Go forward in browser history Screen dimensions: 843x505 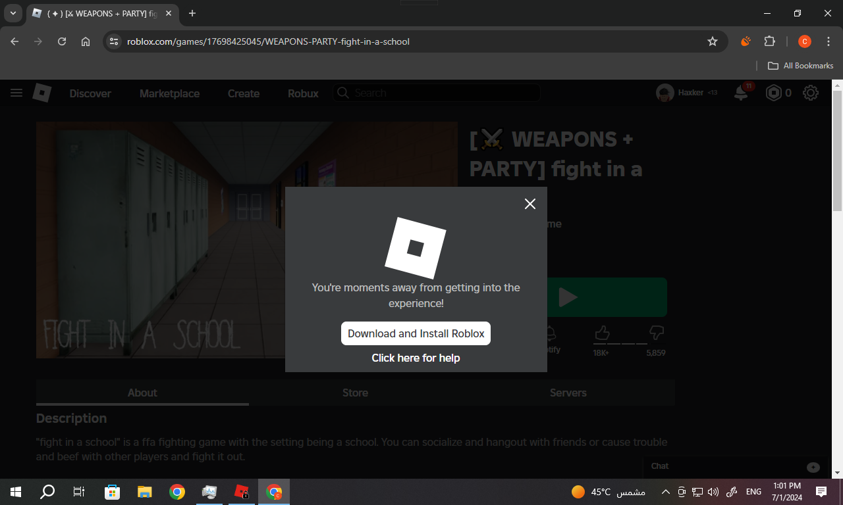38,41
